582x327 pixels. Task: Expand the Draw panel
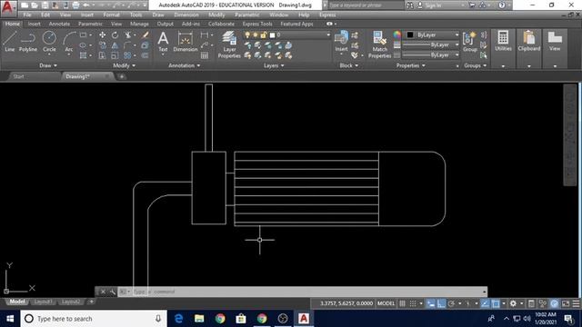click(48, 65)
